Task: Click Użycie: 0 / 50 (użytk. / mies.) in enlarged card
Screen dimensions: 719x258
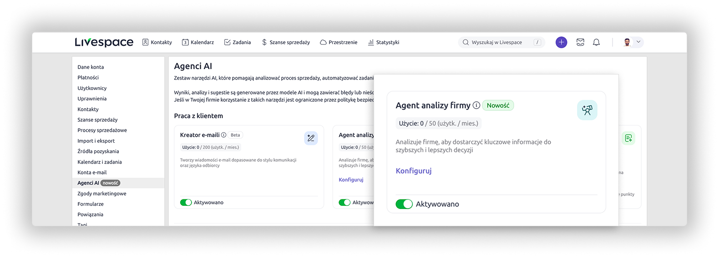Action: (439, 123)
